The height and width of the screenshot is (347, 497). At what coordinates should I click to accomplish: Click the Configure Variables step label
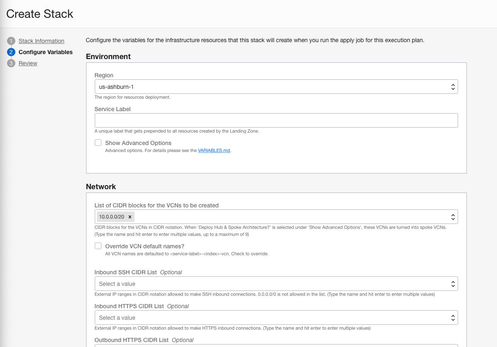[46, 52]
